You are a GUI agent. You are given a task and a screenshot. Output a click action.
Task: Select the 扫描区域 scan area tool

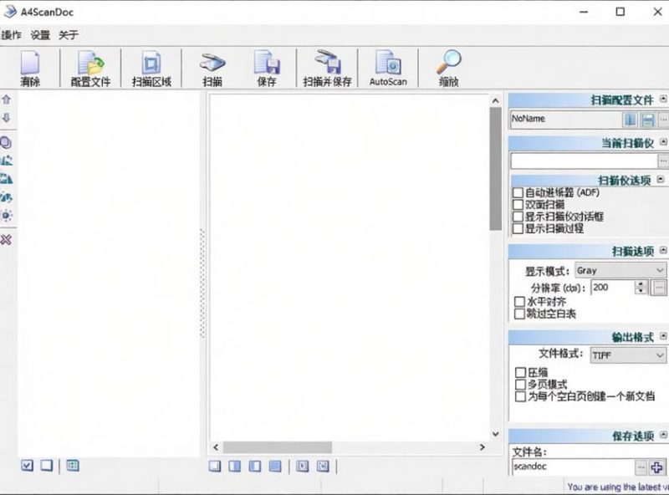(x=151, y=69)
